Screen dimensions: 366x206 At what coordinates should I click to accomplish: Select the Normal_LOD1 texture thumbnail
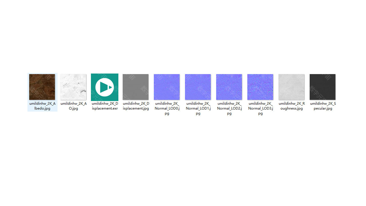tap(198, 87)
